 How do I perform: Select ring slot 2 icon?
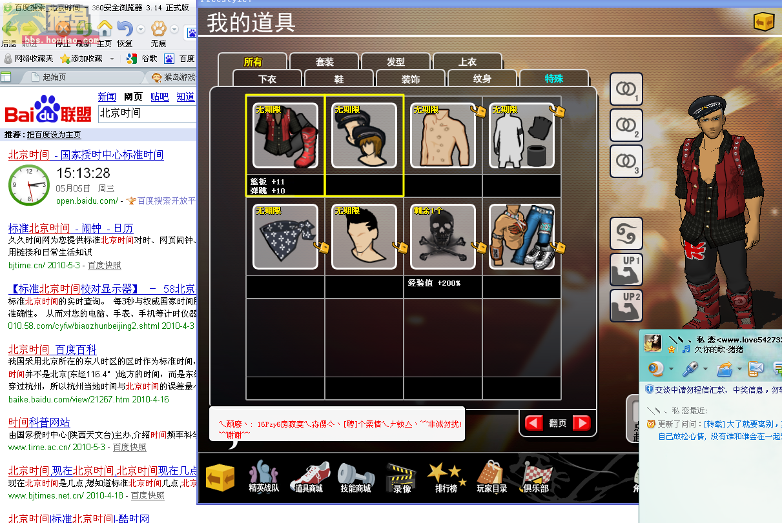click(x=626, y=125)
